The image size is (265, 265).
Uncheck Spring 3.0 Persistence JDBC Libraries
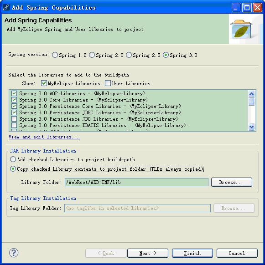[x=14, y=112]
